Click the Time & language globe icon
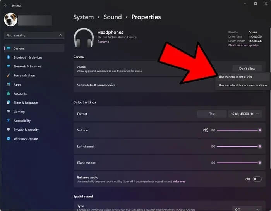The width and height of the screenshot is (271, 211). point(9,102)
